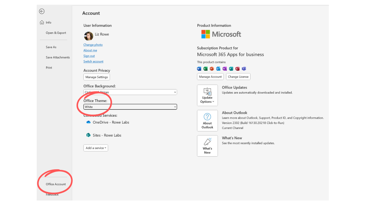The image size is (370, 208).
Task: Click Microsoft 365 Apps for business text
Action: click(x=230, y=55)
